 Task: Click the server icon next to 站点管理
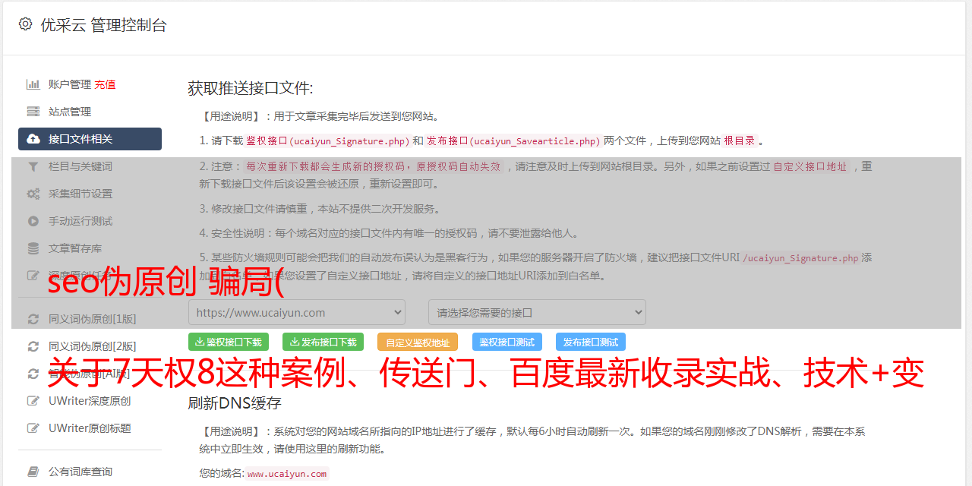(x=33, y=112)
